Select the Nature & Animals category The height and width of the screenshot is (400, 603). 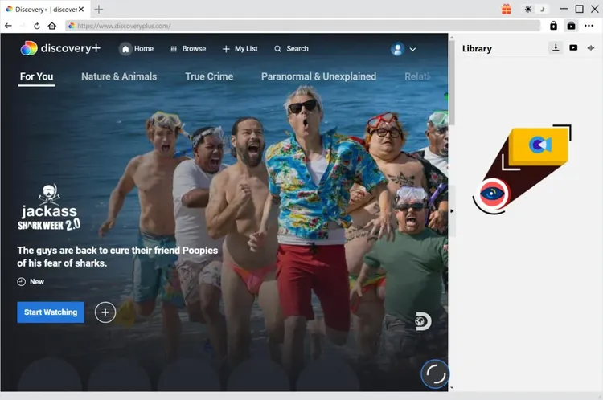(x=119, y=76)
